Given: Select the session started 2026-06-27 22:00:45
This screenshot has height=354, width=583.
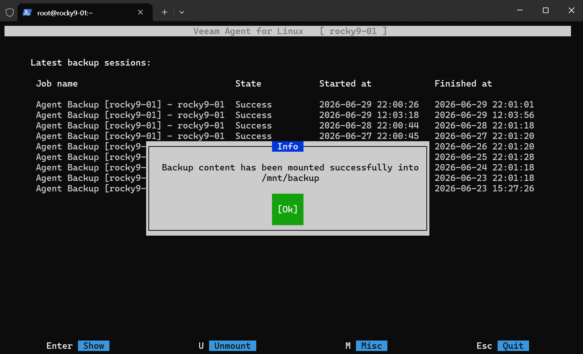Looking at the screenshot, I should coord(285,136).
